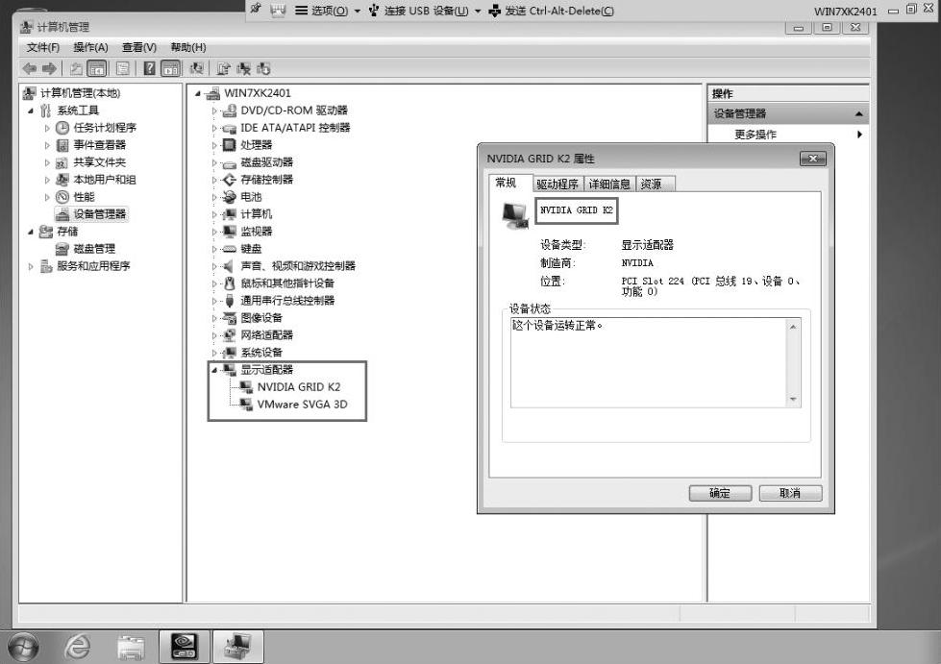
Task: Select NVIDIA GRID K2 device
Action: 298,387
